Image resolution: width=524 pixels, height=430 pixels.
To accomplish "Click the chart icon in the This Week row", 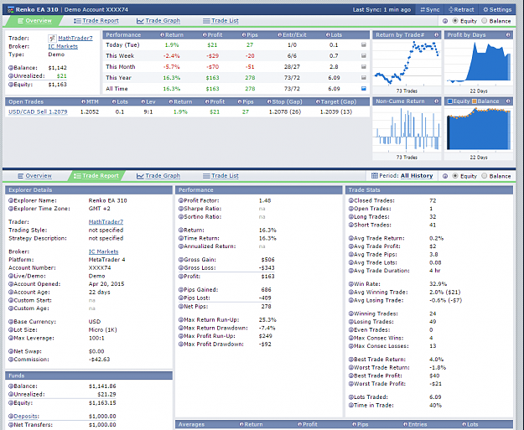I will 364,56.
